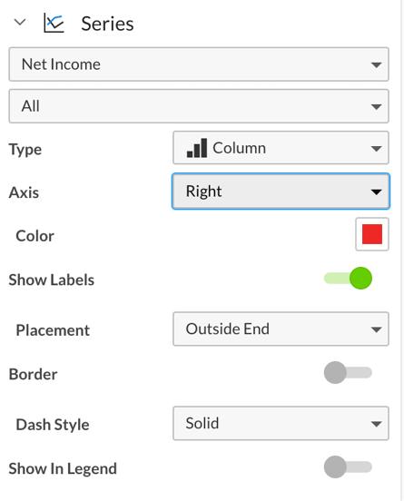Click the arrow on Dash Style dropdown
The width and height of the screenshot is (404, 501).
pyautogui.click(x=376, y=424)
